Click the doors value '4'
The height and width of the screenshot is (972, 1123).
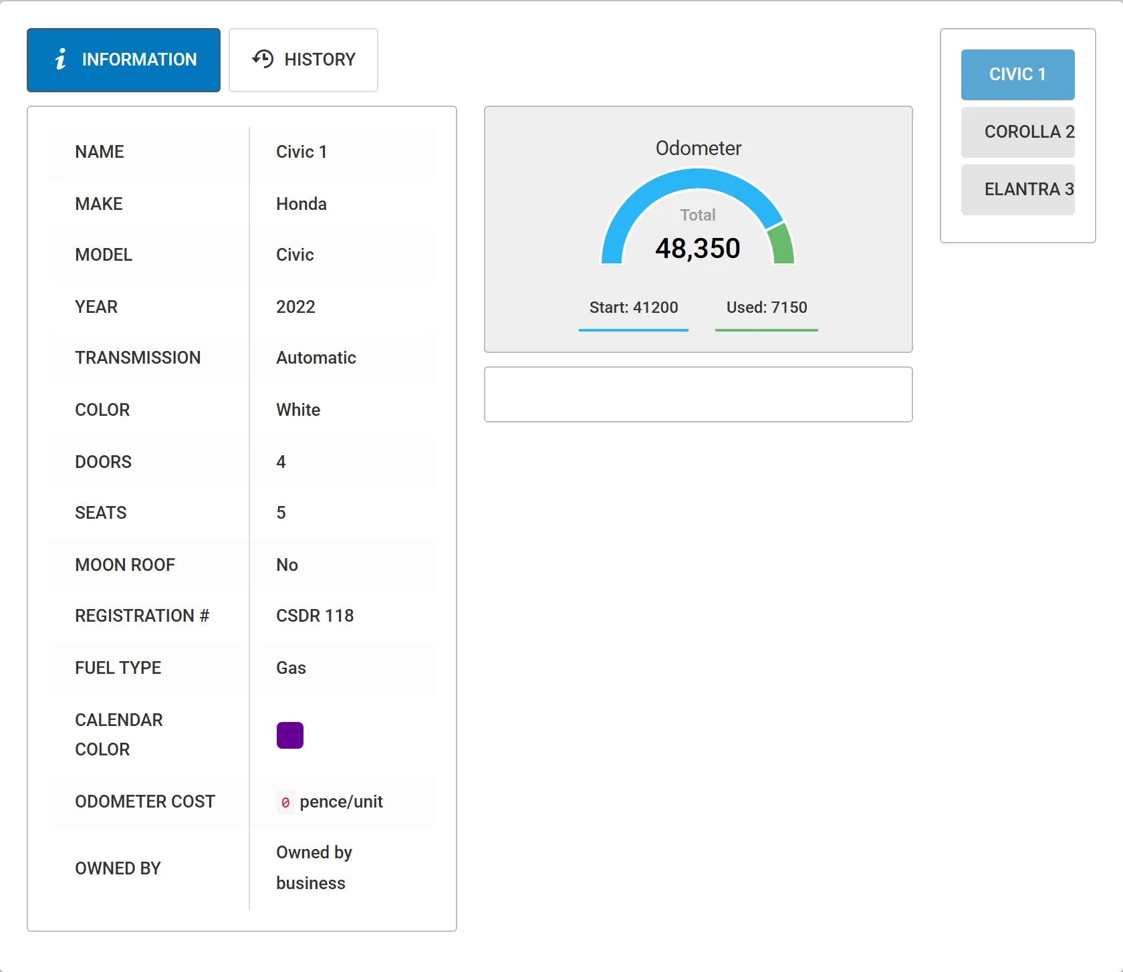(281, 462)
